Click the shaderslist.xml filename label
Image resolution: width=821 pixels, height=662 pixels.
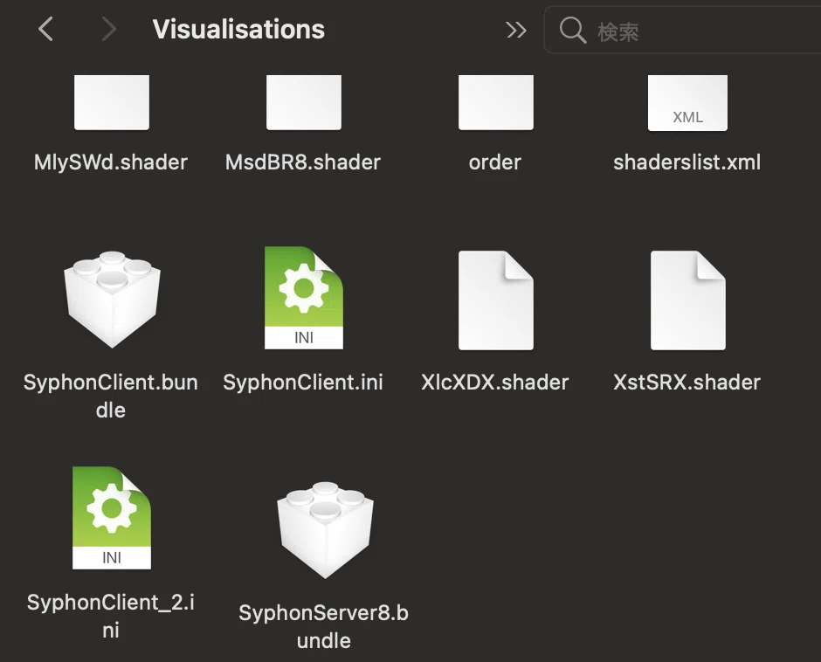coord(687,162)
